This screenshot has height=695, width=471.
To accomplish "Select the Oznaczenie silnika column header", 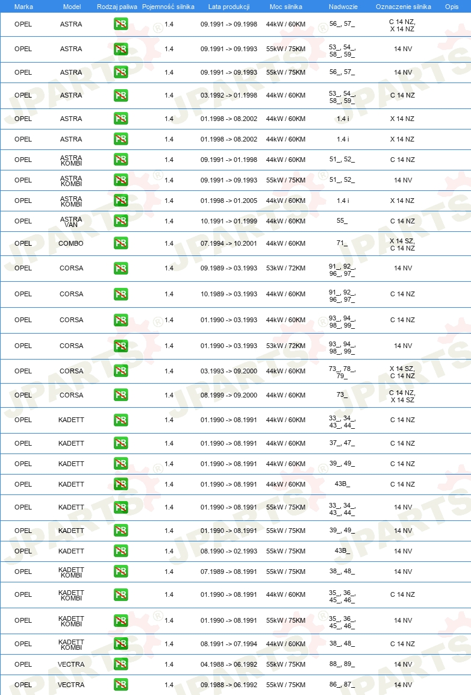I will pos(403,7).
